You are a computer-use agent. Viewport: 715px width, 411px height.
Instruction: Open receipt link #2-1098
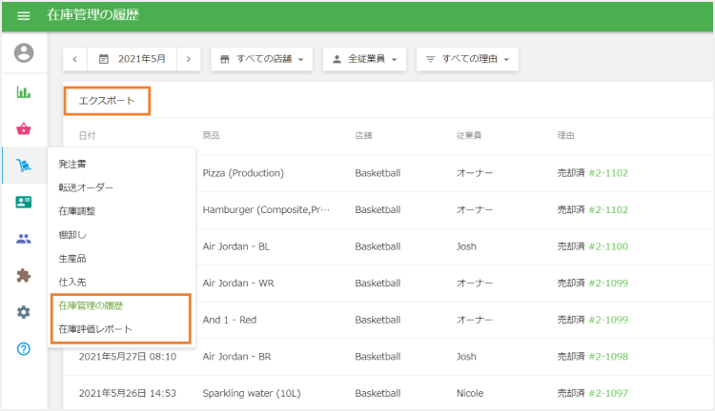[x=608, y=357]
